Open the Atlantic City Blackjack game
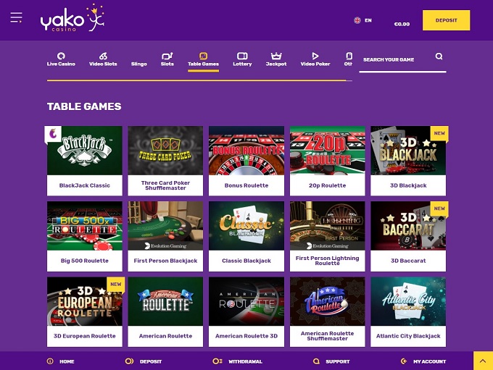The image size is (493, 370). (408, 312)
